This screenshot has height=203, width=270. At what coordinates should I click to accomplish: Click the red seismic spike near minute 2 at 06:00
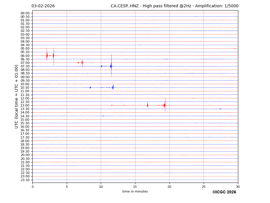(47, 55)
